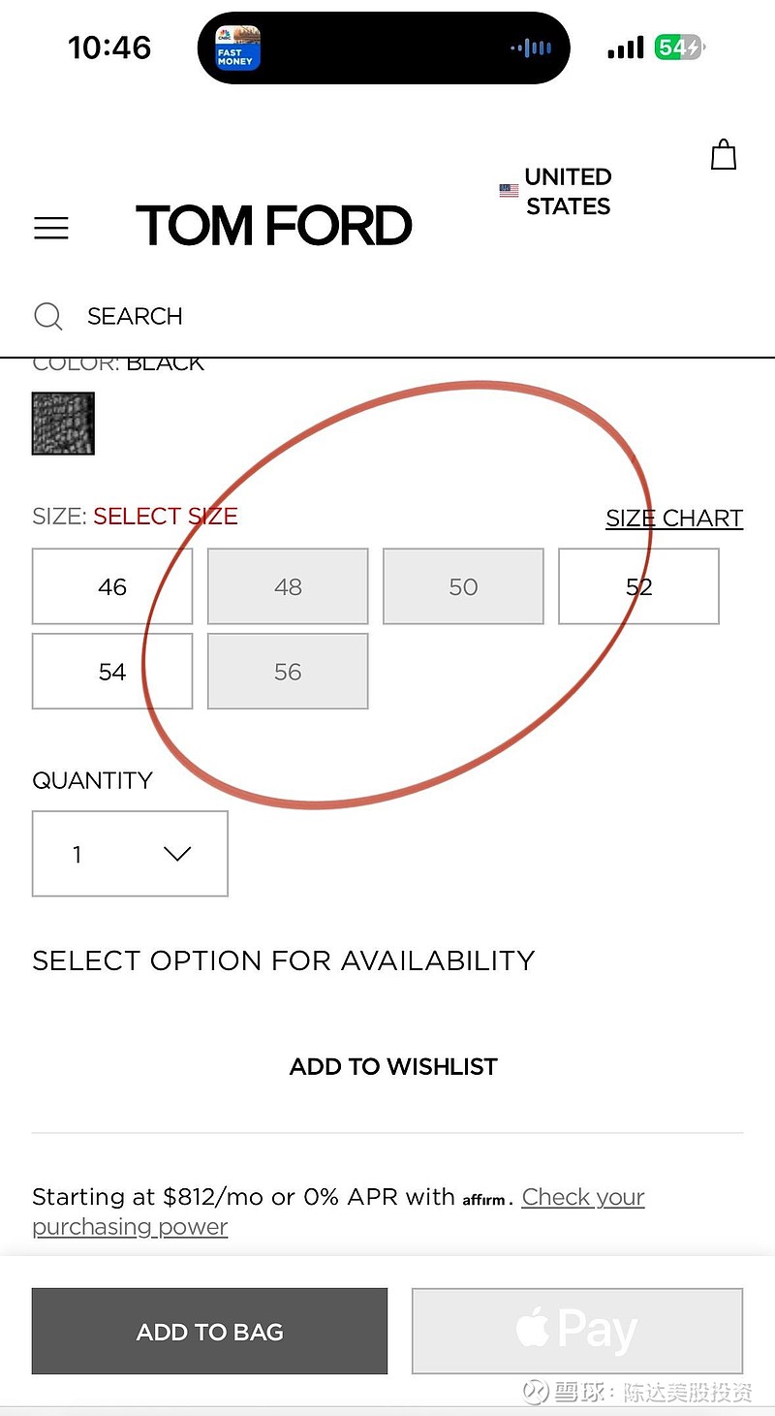775x1416 pixels.
Task: Open Check your purchasing power link
Action: tap(338, 1211)
